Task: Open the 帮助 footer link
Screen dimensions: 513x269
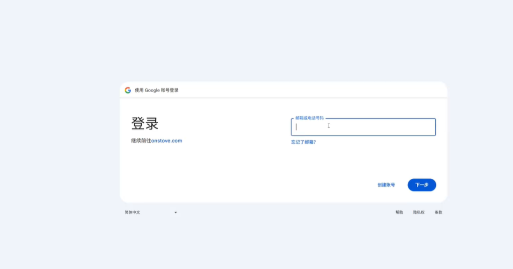Action: (399, 212)
